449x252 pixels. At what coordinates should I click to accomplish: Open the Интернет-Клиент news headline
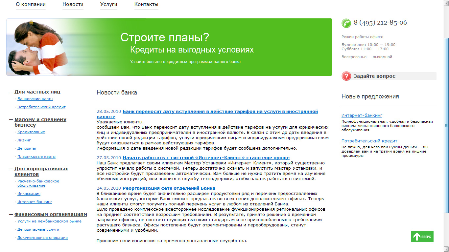[x=206, y=157]
